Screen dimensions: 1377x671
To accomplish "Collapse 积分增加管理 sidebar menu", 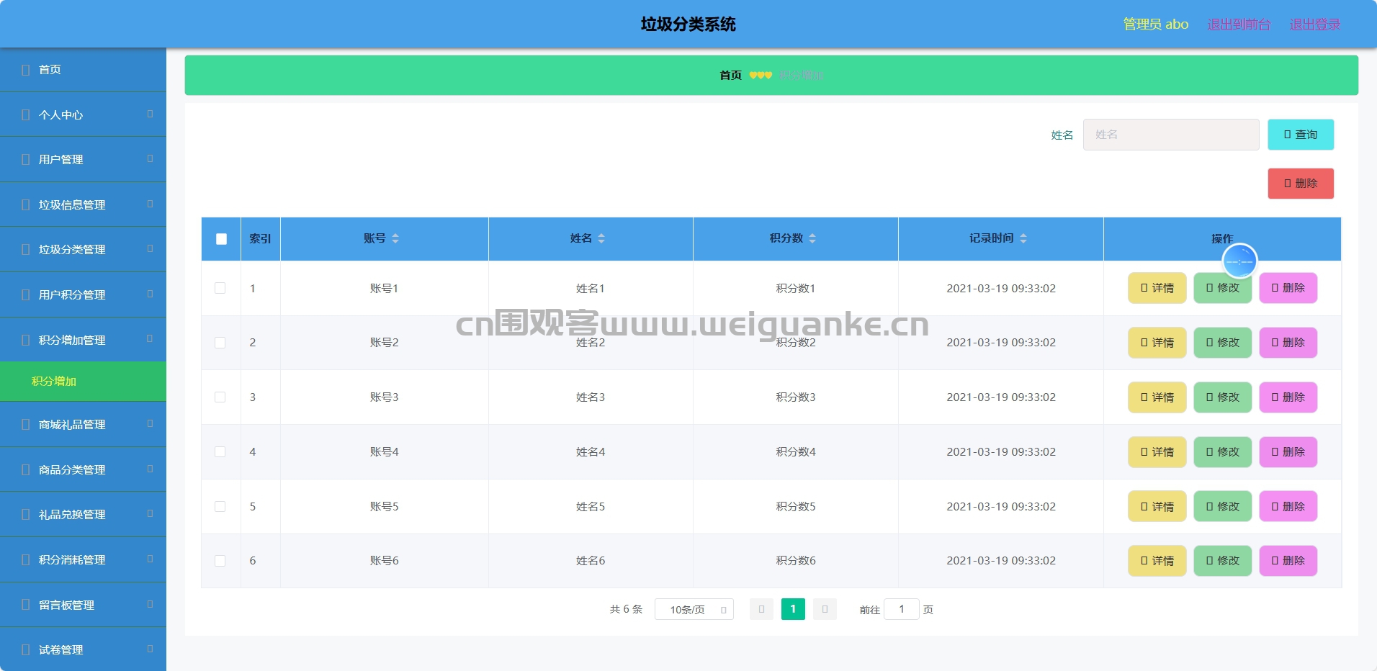I will tap(83, 340).
